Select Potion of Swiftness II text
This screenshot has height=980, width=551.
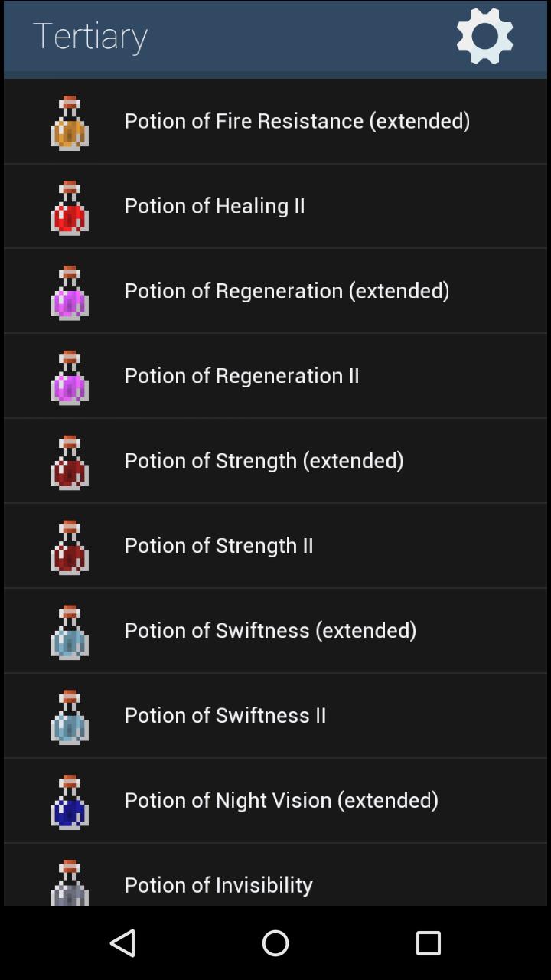pyautogui.click(x=225, y=715)
